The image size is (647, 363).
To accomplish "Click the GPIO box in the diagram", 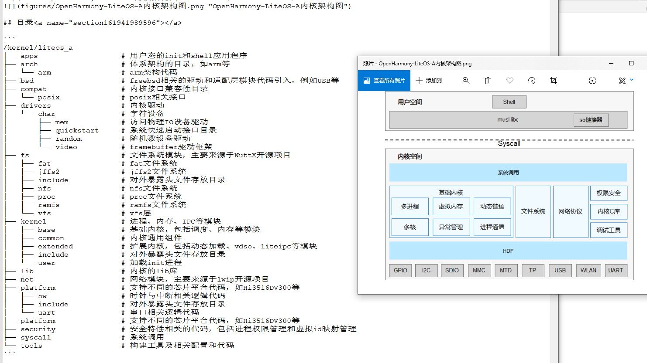I will pyautogui.click(x=400, y=271).
